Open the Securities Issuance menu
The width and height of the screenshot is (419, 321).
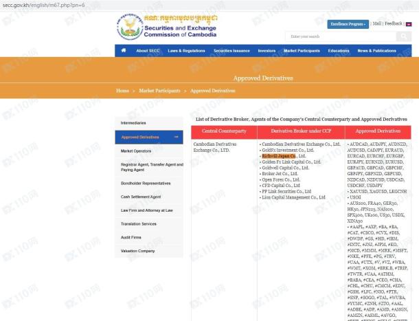[x=231, y=51]
